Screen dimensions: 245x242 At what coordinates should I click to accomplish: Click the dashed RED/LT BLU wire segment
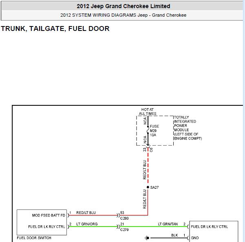coord(148,166)
